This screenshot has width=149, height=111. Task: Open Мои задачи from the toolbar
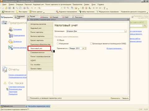22,12
